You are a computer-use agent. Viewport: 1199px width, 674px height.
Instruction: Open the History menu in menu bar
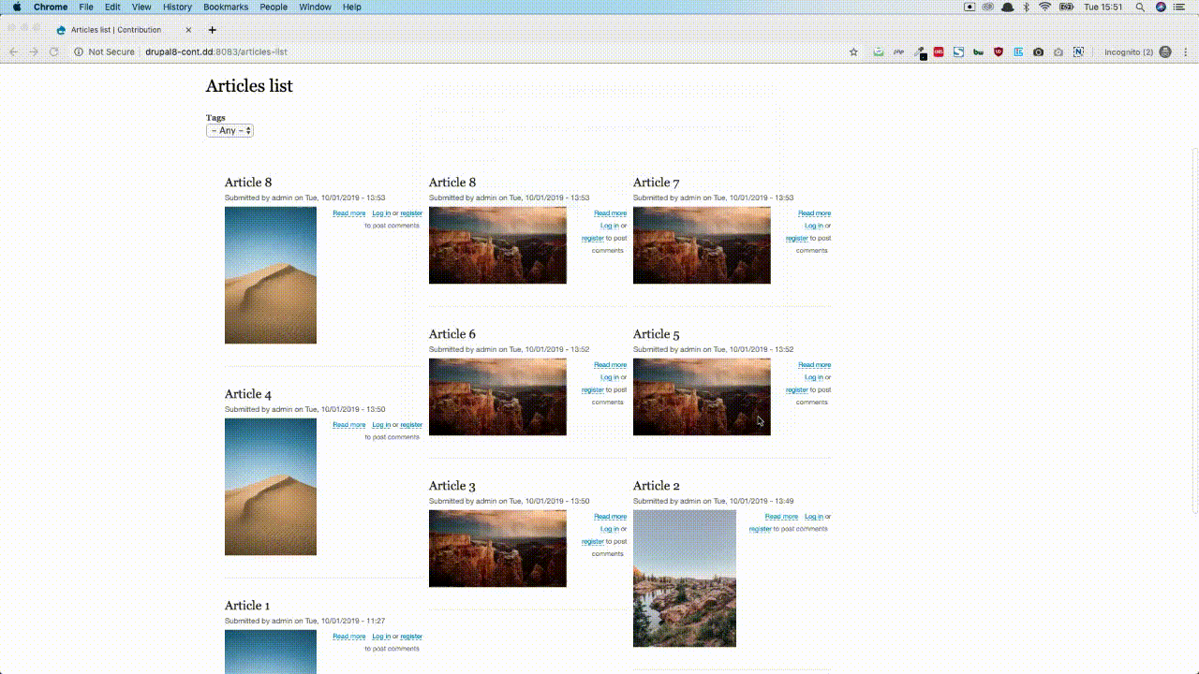177,7
